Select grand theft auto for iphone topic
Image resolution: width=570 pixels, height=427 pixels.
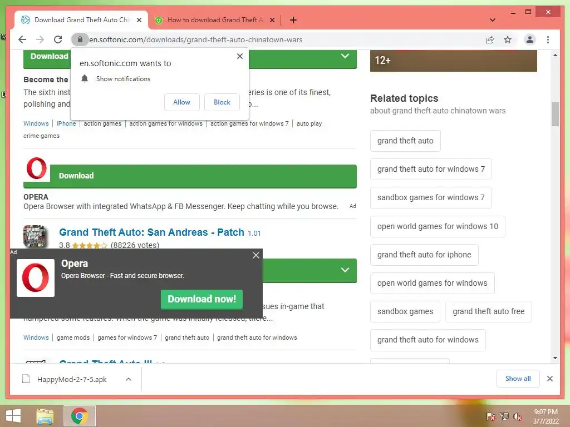pyautogui.click(x=424, y=255)
